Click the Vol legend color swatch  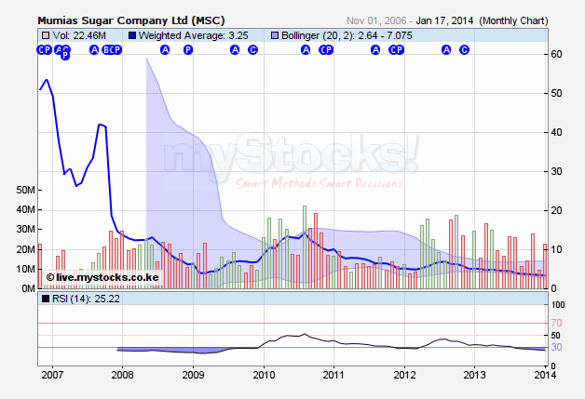(44, 35)
